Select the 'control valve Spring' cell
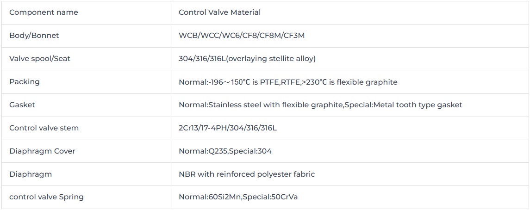Image resolution: width=530 pixels, height=210 pixels. (x=86, y=197)
